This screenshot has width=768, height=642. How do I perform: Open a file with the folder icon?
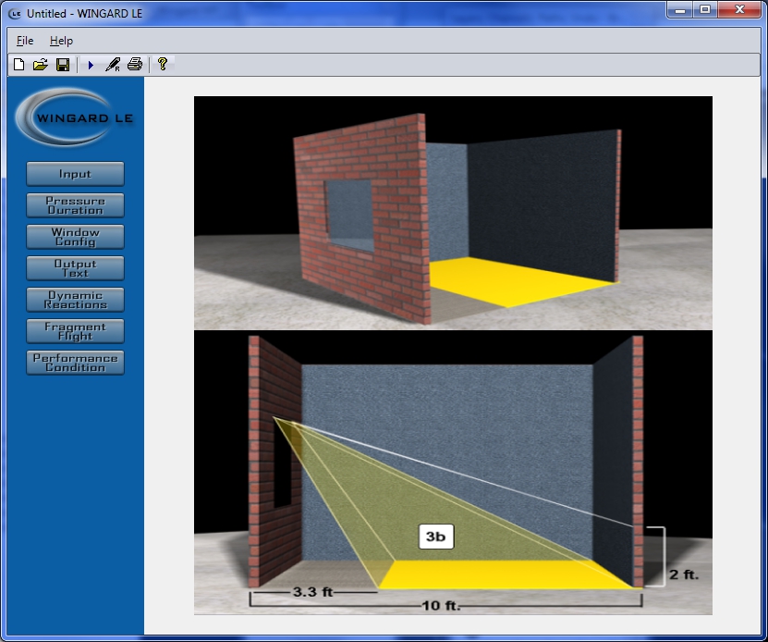(x=40, y=65)
